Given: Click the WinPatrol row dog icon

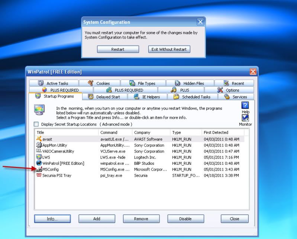Looking at the screenshot, I should 39,163.
